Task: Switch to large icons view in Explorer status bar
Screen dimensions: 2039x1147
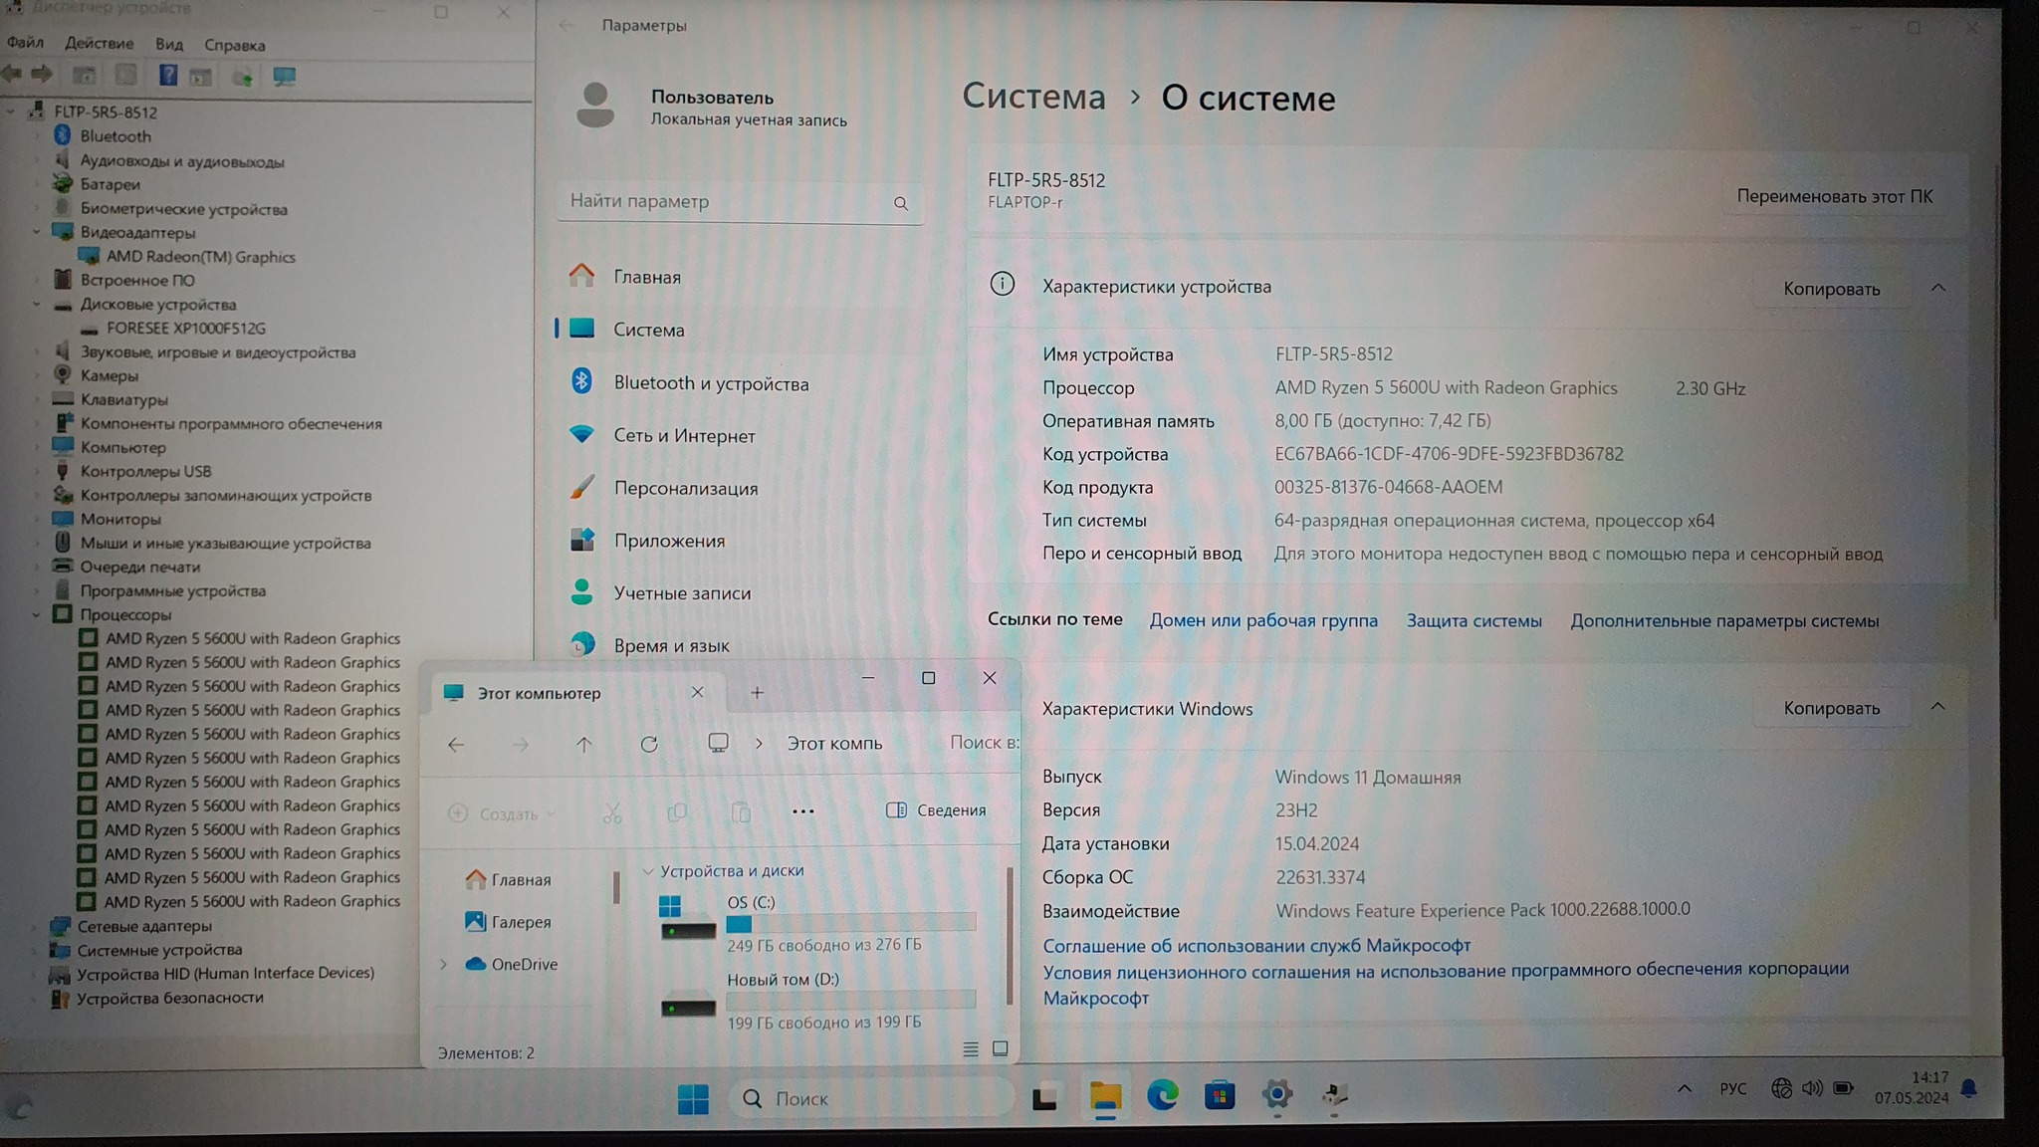Action: [1001, 1048]
